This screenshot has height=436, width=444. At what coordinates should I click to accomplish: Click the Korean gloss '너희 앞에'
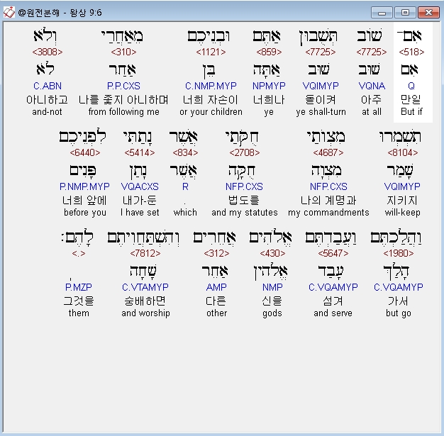(x=84, y=200)
